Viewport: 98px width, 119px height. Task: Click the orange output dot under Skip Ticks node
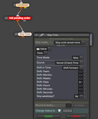coord(23,36)
